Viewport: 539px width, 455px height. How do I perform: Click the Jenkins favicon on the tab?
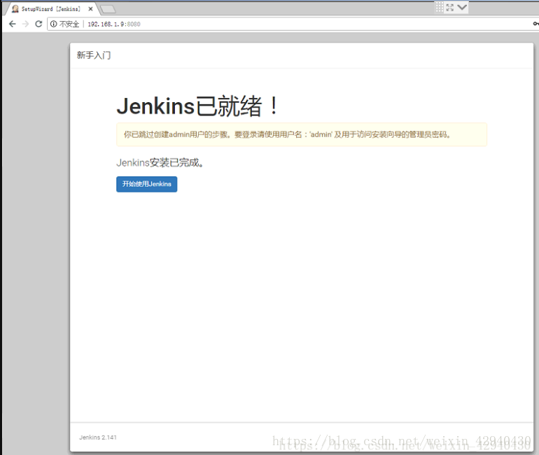pyautogui.click(x=15, y=9)
